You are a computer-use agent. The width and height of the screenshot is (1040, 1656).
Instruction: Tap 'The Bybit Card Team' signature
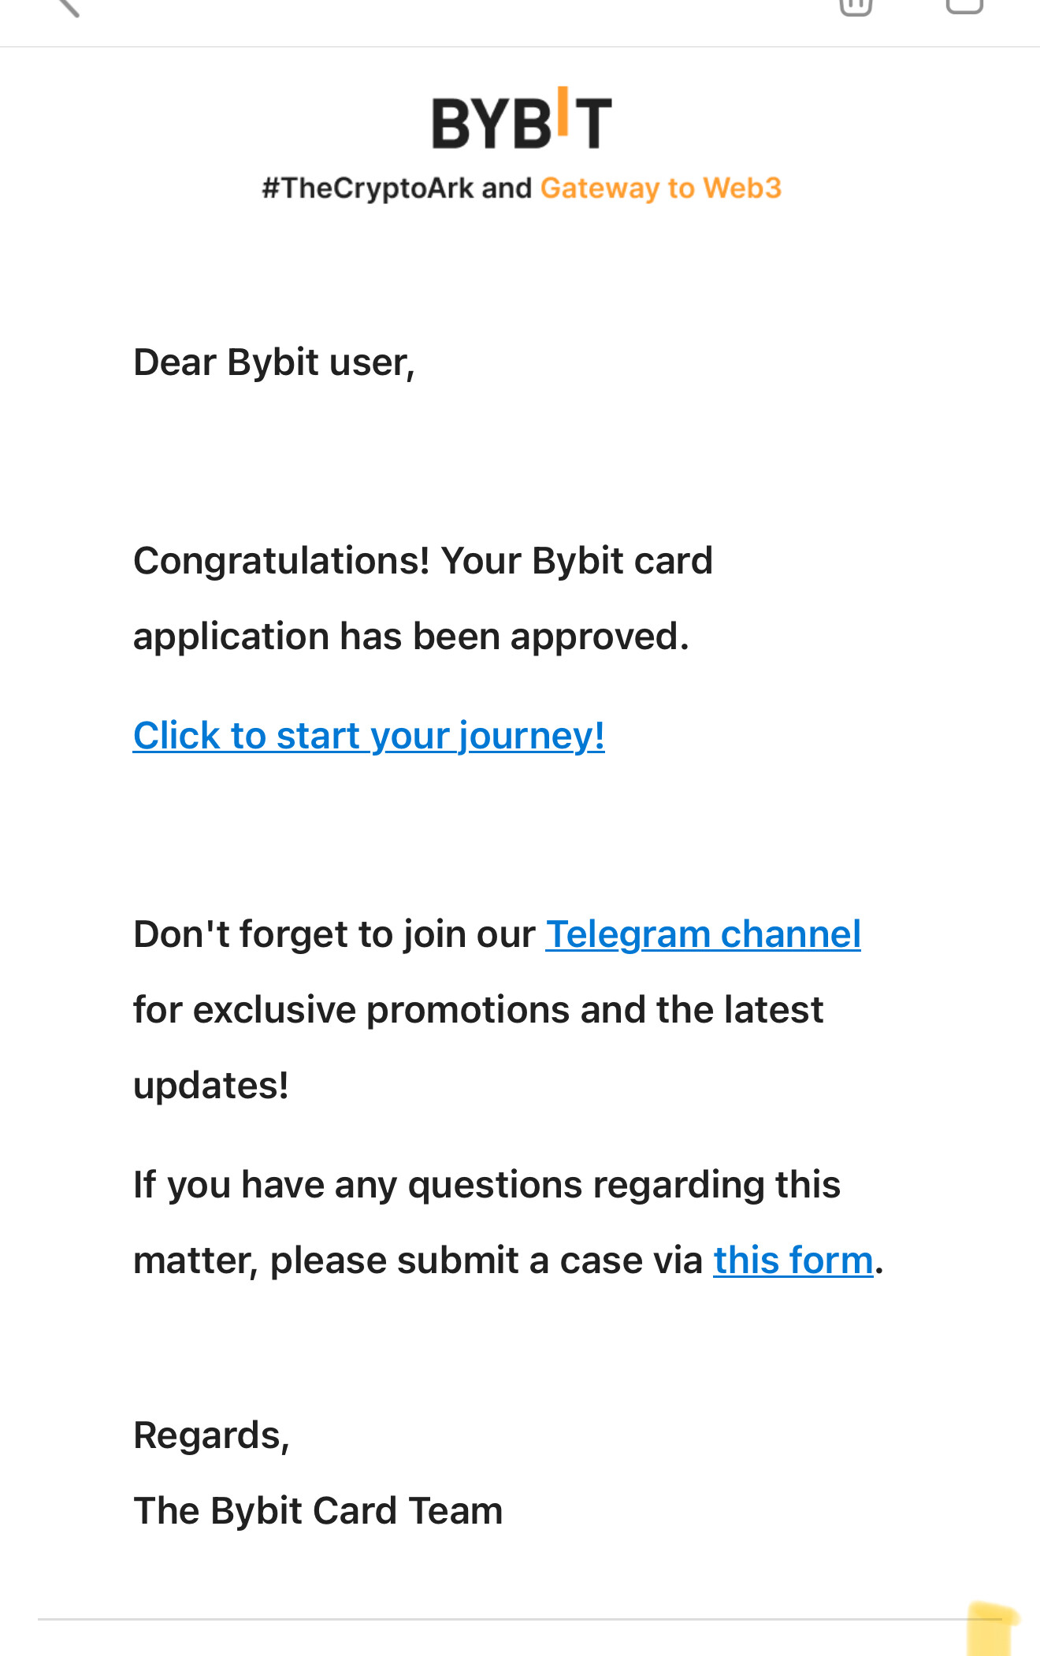[x=318, y=1511]
